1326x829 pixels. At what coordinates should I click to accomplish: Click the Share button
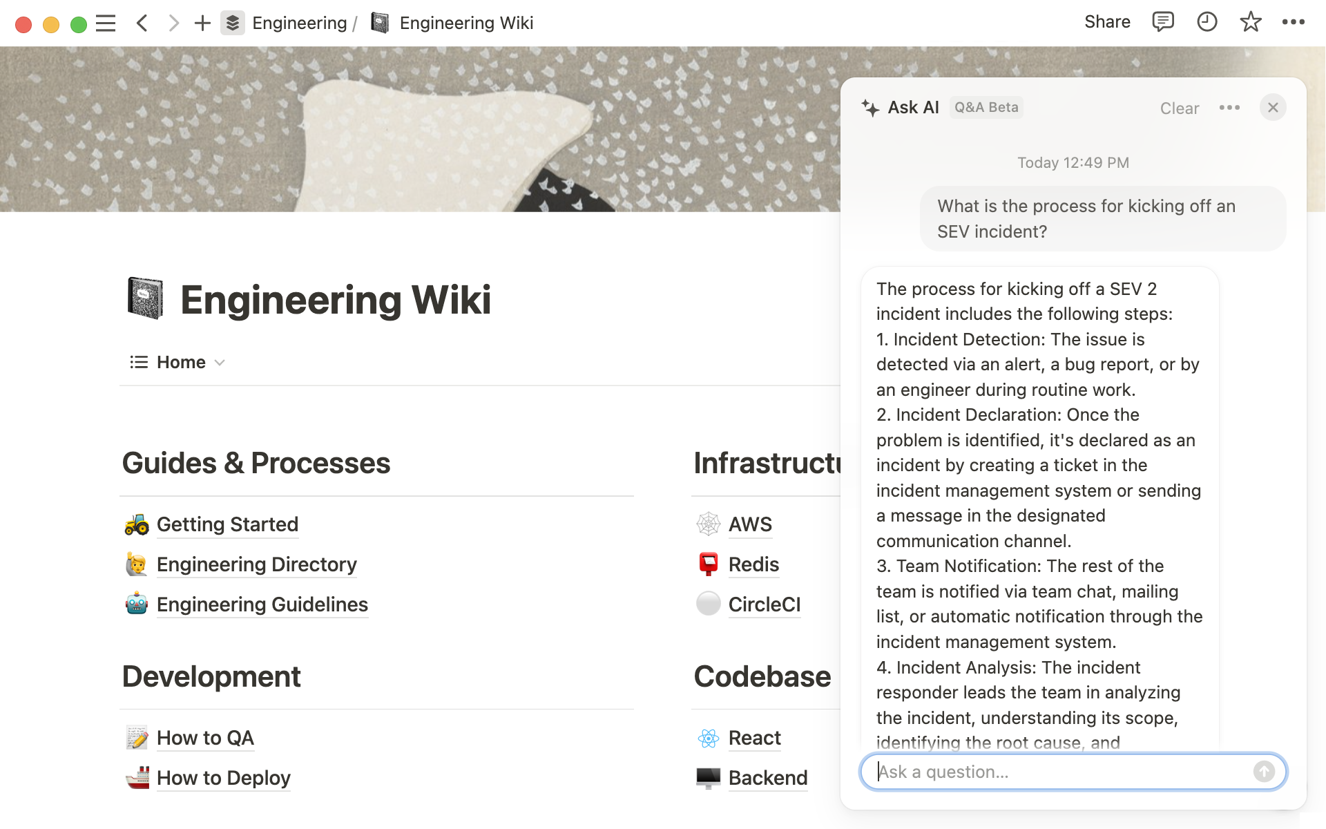[1107, 21]
